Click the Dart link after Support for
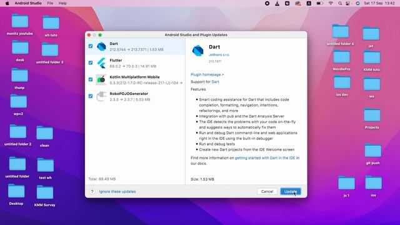The width and height of the screenshot is (400, 225). (x=215, y=82)
